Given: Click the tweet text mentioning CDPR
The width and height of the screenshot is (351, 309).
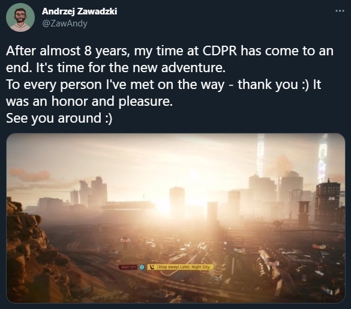Looking at the screenshot, I should (170, 51).
